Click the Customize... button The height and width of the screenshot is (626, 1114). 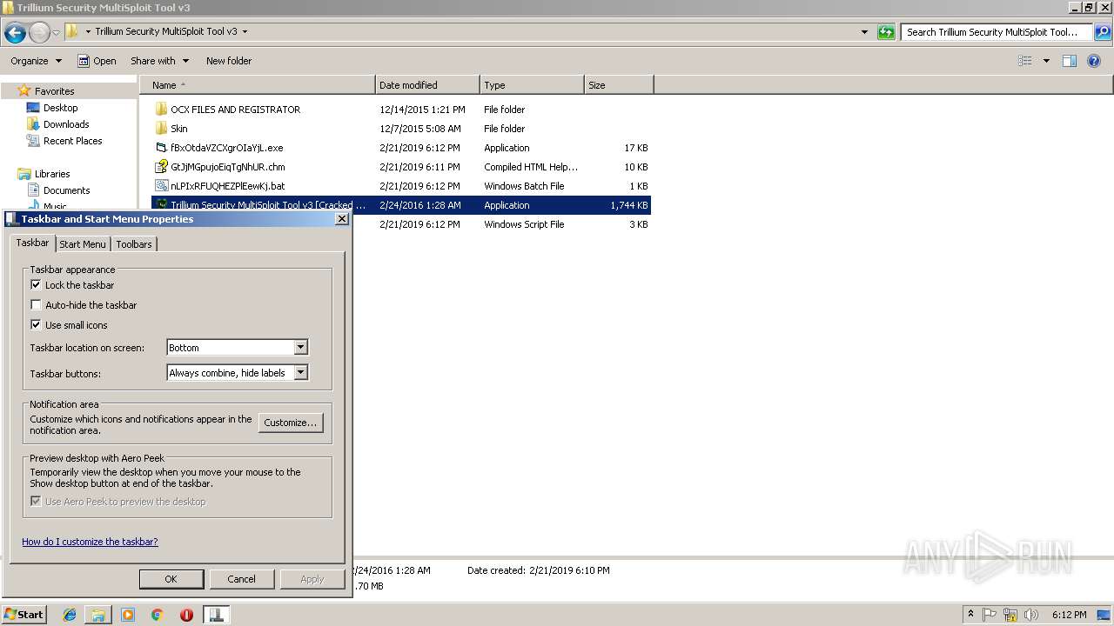291,423
